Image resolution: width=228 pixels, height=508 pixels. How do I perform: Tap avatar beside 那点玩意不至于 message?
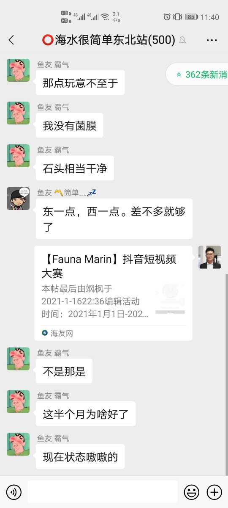[x=18, y=70]
